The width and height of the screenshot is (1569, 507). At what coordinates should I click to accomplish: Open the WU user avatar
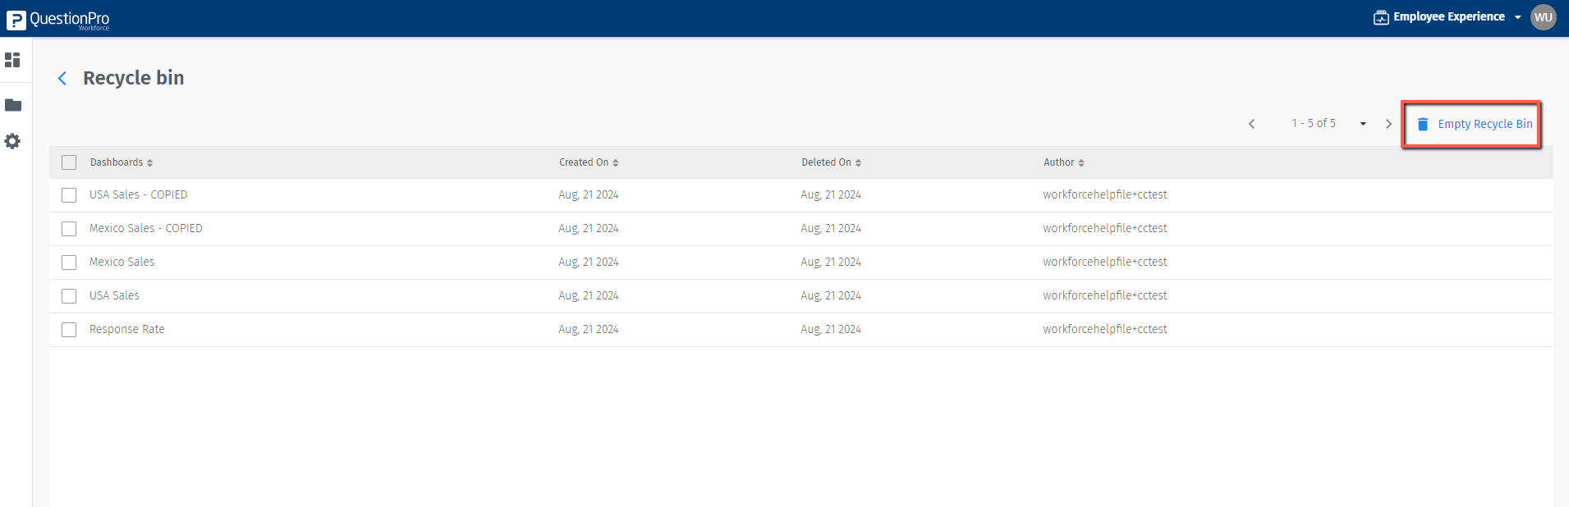[1543, 17]
